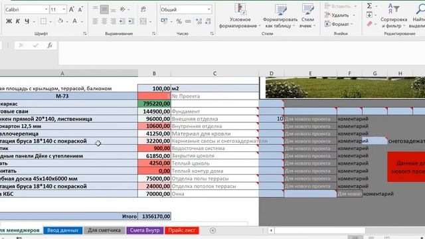
Task: Click horizontal scrollbar left arrow
Action: 271,230
